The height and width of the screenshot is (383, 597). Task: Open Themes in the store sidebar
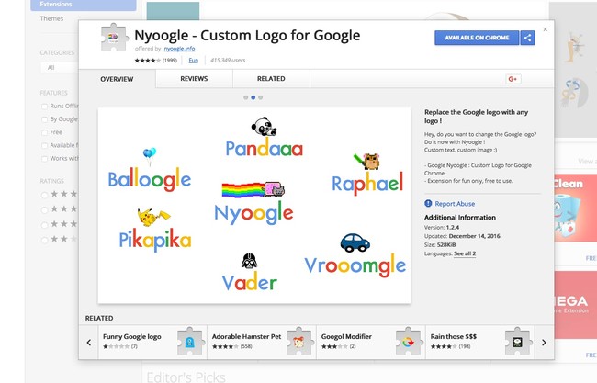tap(51, 18)
